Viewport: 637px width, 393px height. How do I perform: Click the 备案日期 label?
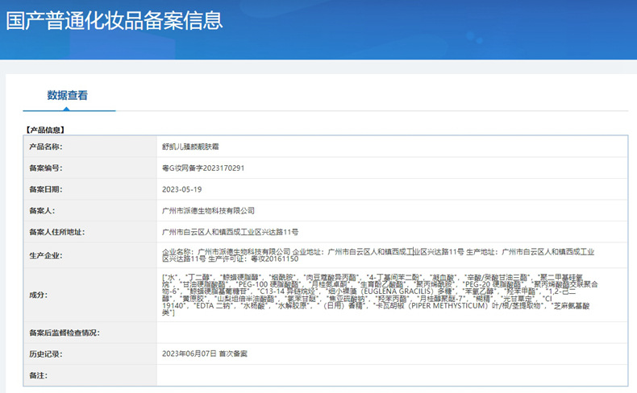point(45,189)
